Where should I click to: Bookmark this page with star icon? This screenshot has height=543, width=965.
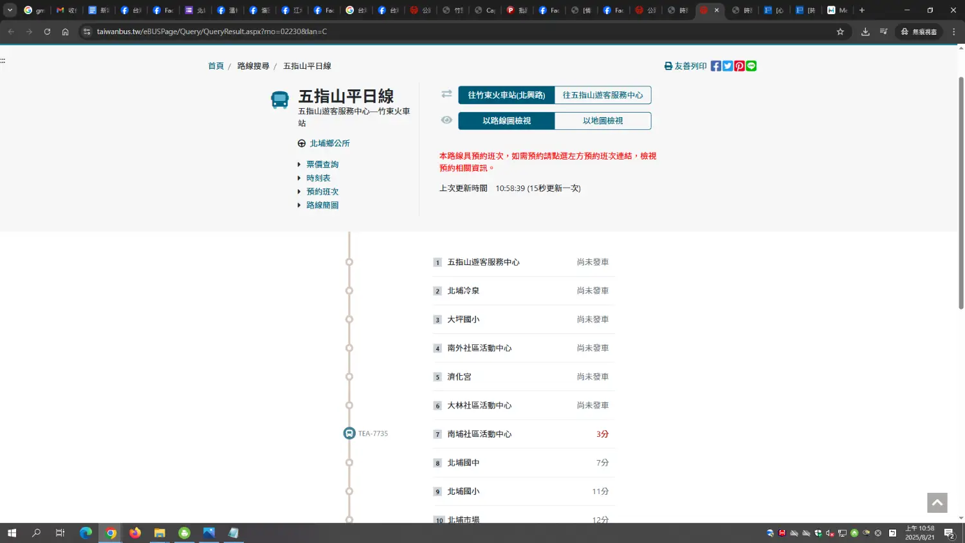[840, 32]
